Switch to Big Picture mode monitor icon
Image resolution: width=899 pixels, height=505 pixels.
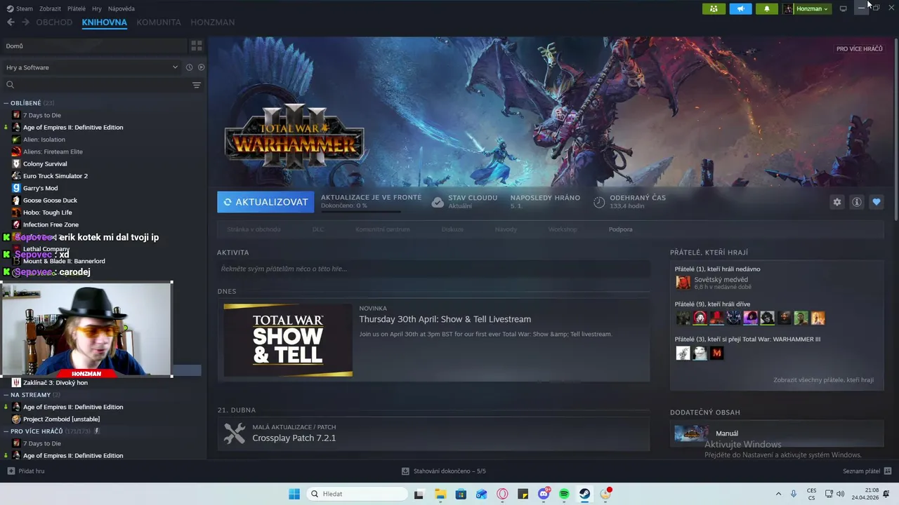tap(844, 8)
